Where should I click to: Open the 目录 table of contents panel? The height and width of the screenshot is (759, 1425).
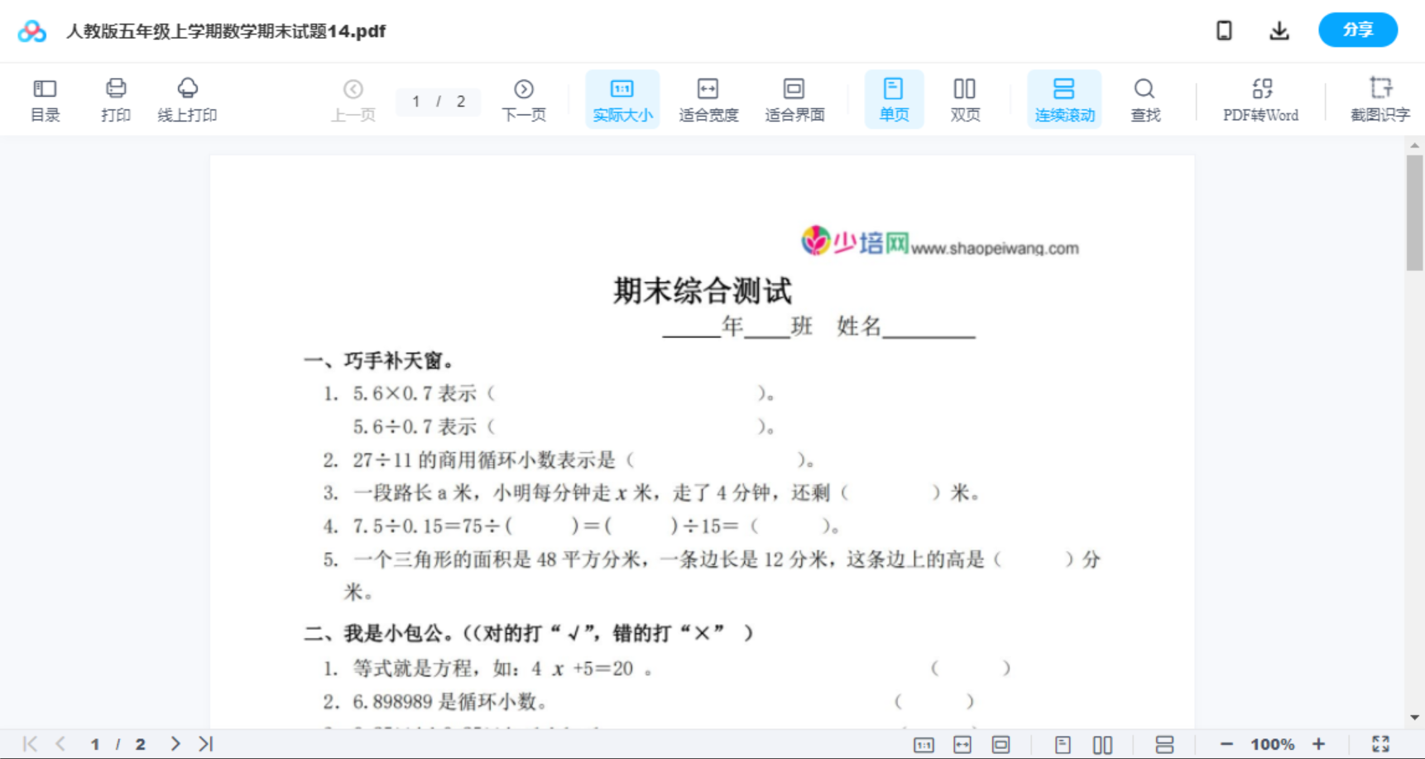point(46,98)
